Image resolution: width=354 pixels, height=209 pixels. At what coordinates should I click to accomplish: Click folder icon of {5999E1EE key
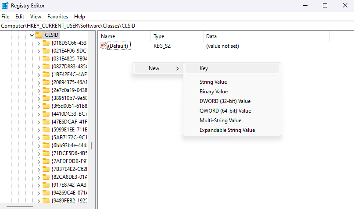[x=46, y=130]
